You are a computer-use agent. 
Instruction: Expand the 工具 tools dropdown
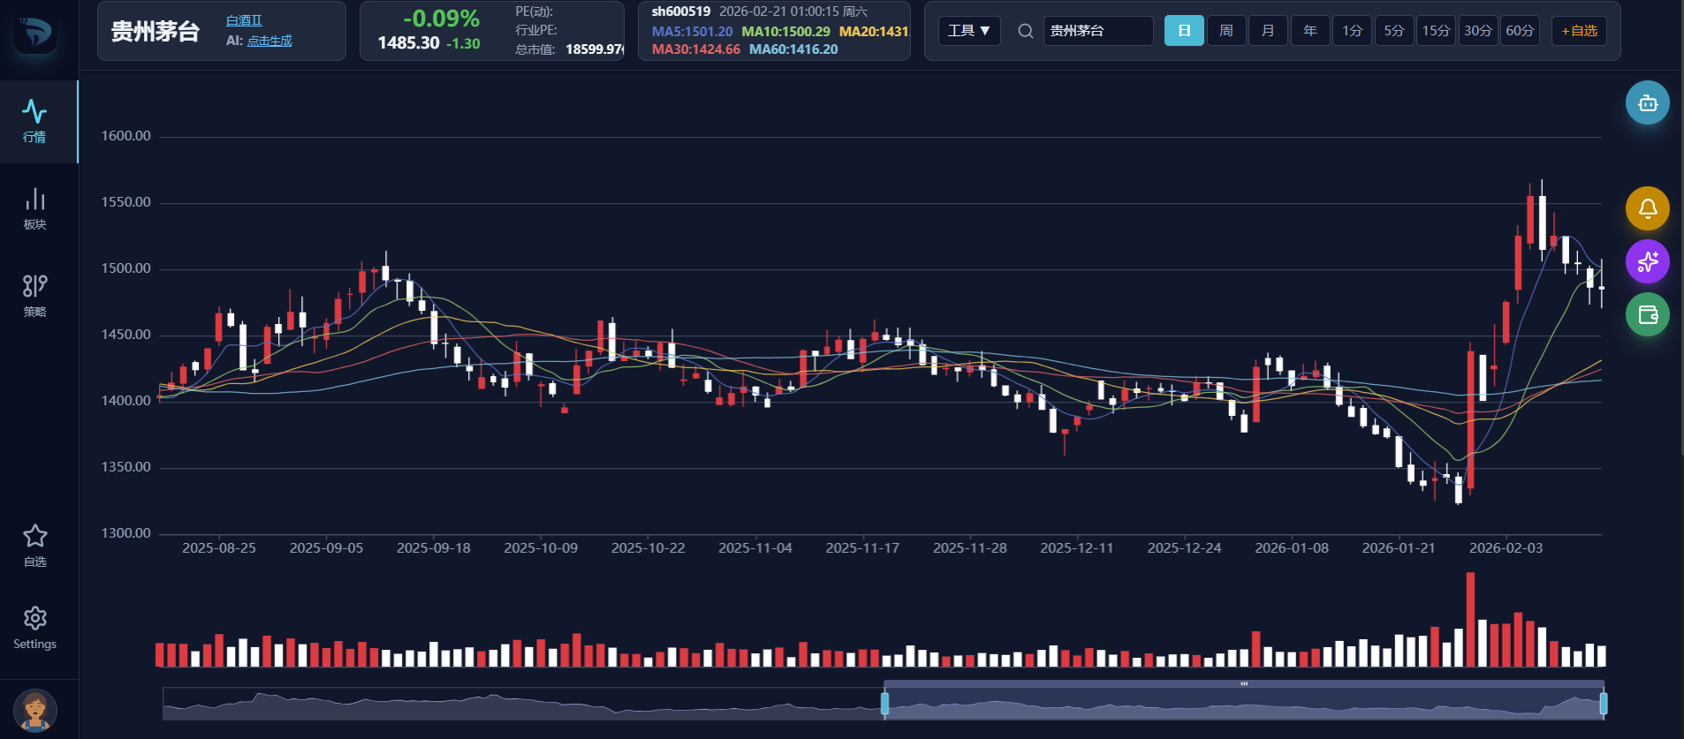tap(969, 31)
